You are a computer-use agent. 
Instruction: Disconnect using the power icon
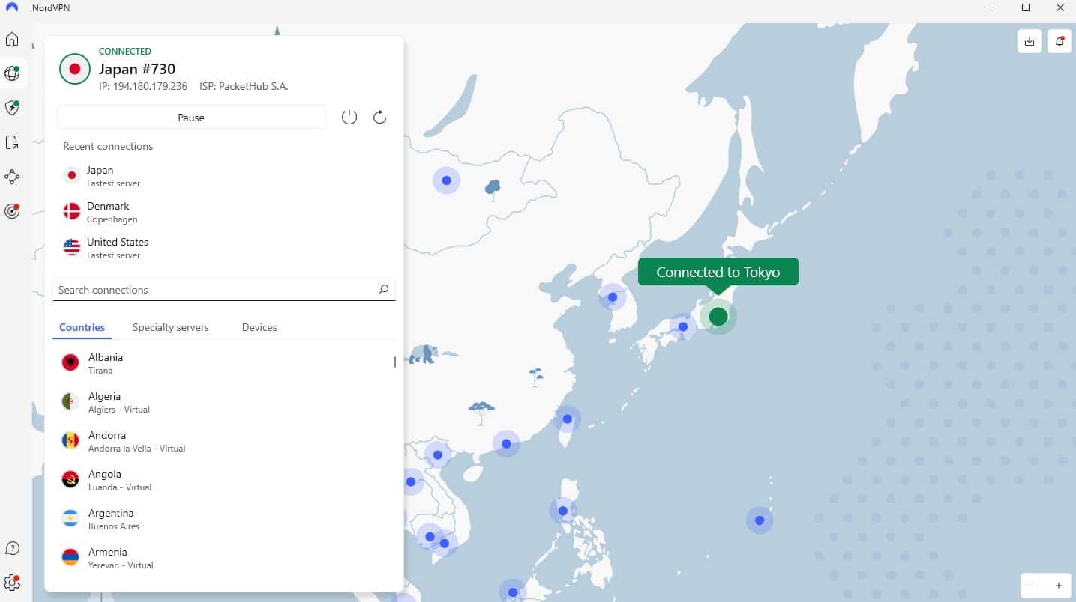(349, 117)
